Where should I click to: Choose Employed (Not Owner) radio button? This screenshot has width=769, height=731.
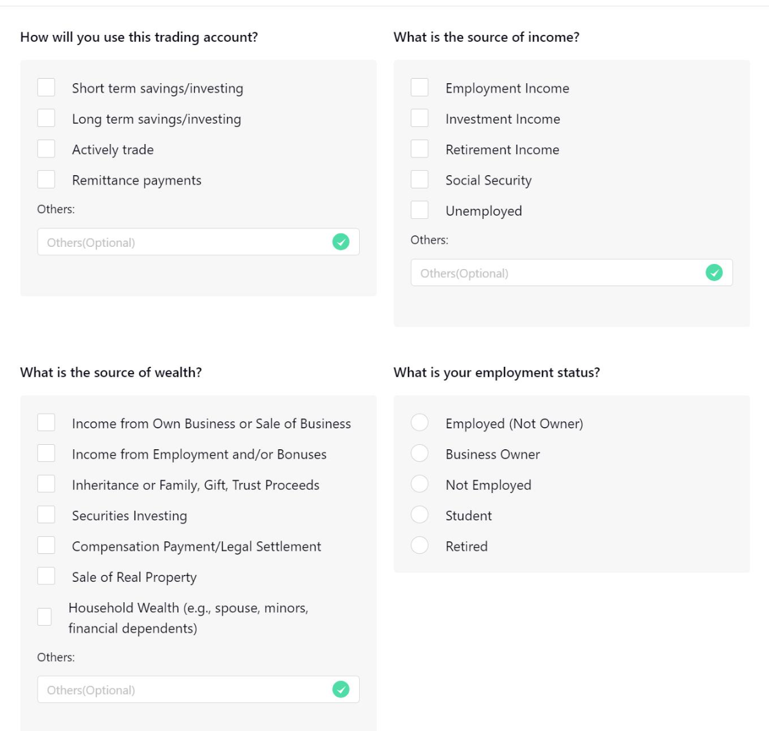[419, 423]
